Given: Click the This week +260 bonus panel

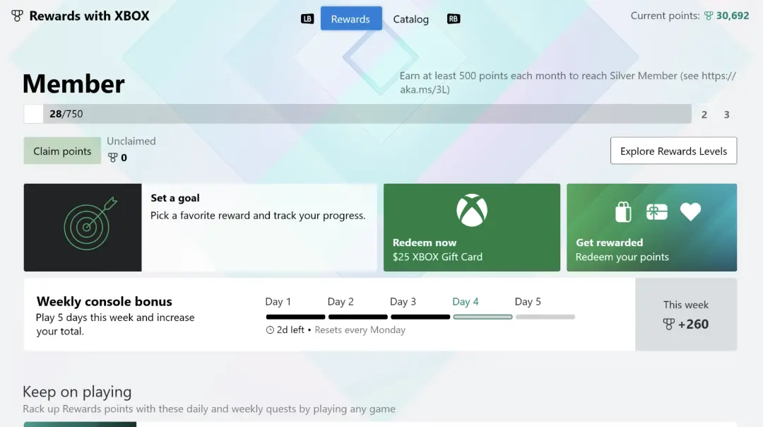Looking at the screenshot, I should pos(686,315).
